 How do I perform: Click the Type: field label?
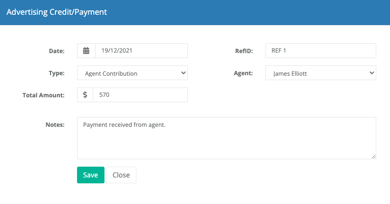(x=56, y=73)
